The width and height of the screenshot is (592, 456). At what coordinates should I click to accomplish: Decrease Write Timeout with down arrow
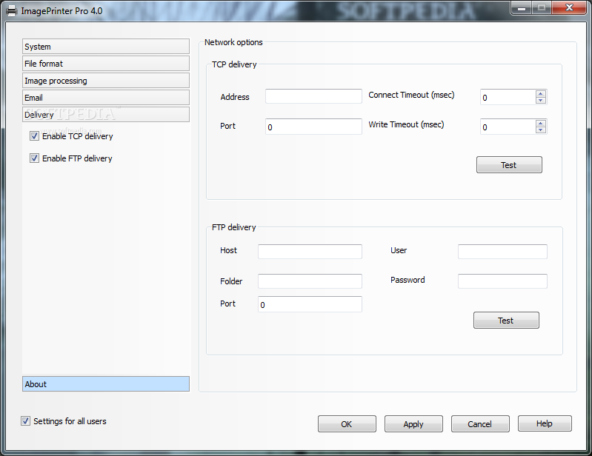pyautogui.click(x=541, y=130)
